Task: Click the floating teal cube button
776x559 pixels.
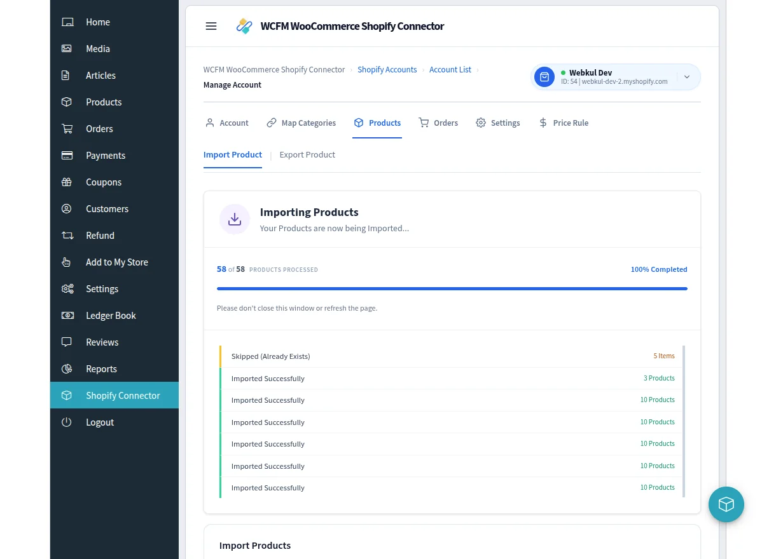Action: pyautogui.click(x=726, y=504)
